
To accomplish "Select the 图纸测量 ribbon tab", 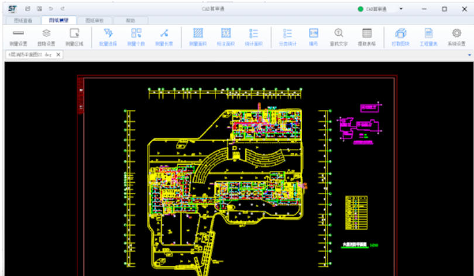I will point(59,21).
